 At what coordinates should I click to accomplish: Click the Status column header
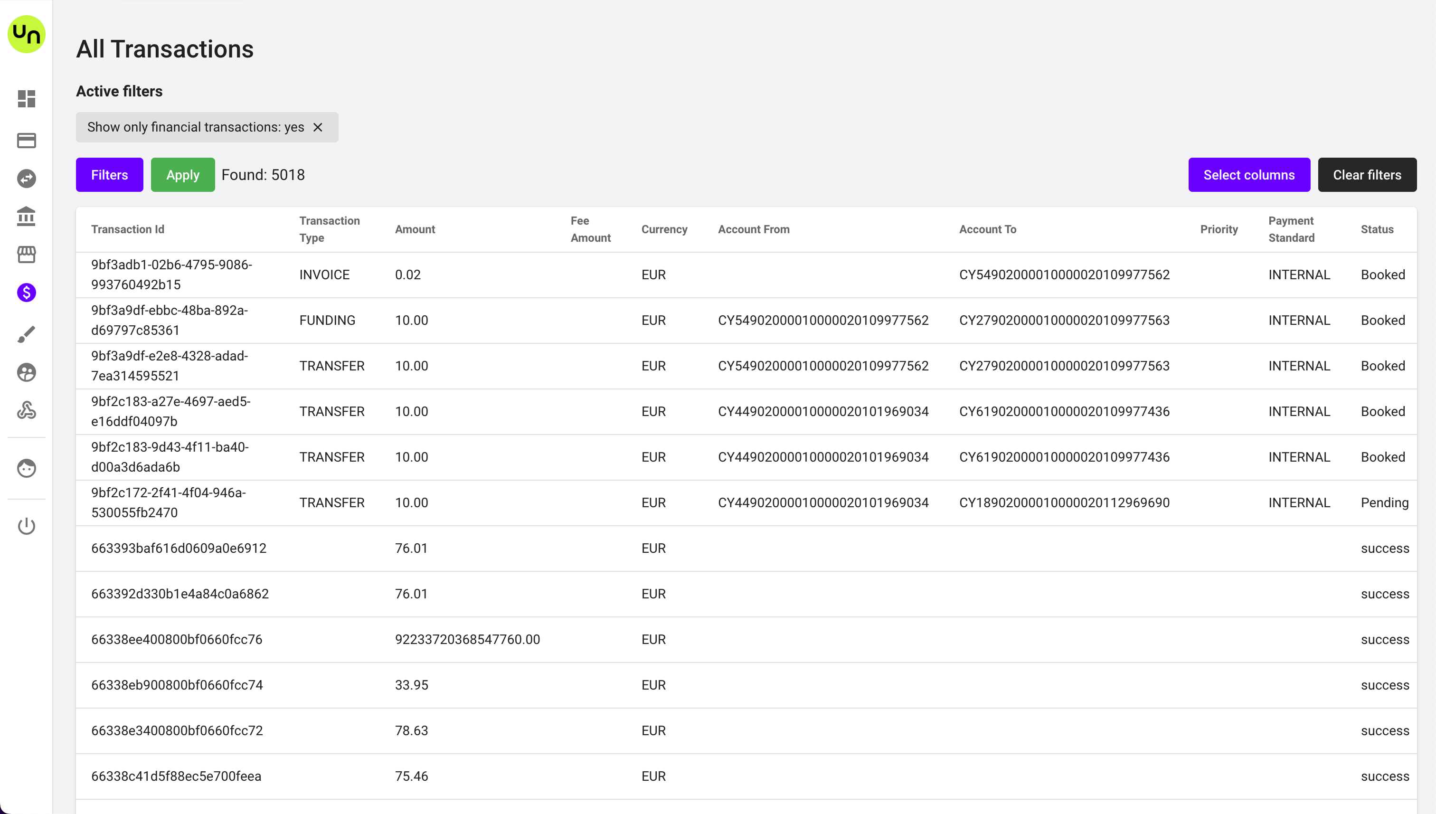[x=1377, y=229]
